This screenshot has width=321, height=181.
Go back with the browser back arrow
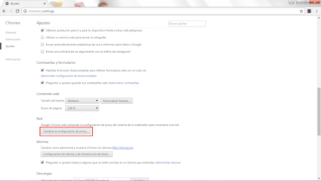[5, 11]
